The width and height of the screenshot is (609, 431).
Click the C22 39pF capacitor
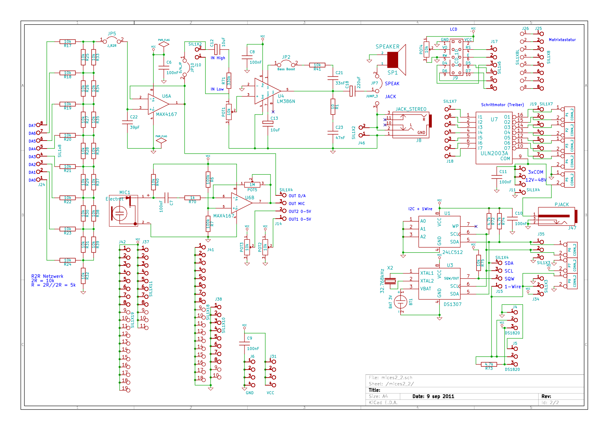tap(127, 122)
